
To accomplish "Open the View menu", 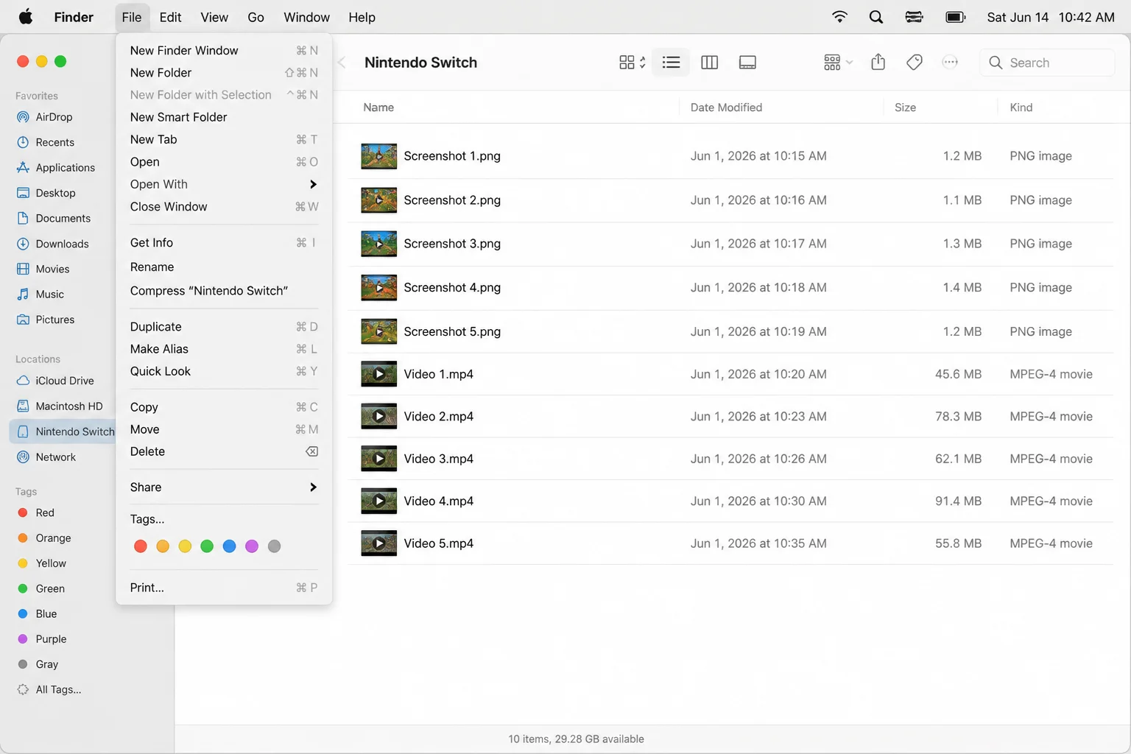I will 214,17.
